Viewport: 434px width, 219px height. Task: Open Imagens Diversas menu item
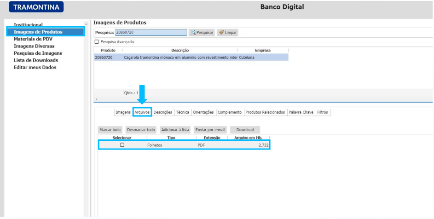pyautogui.click(x=34, y=46)
